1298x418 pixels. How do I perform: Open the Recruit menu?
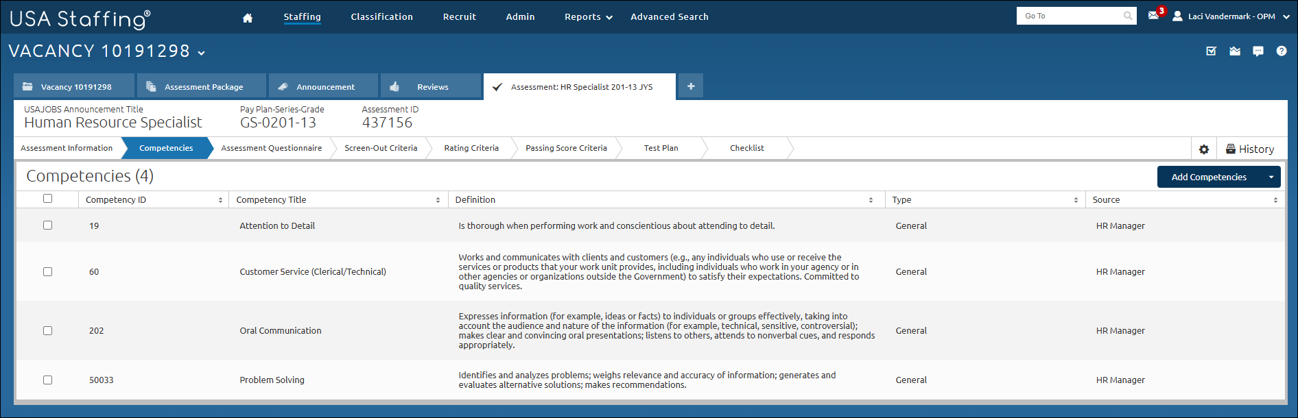coord(459,16)
